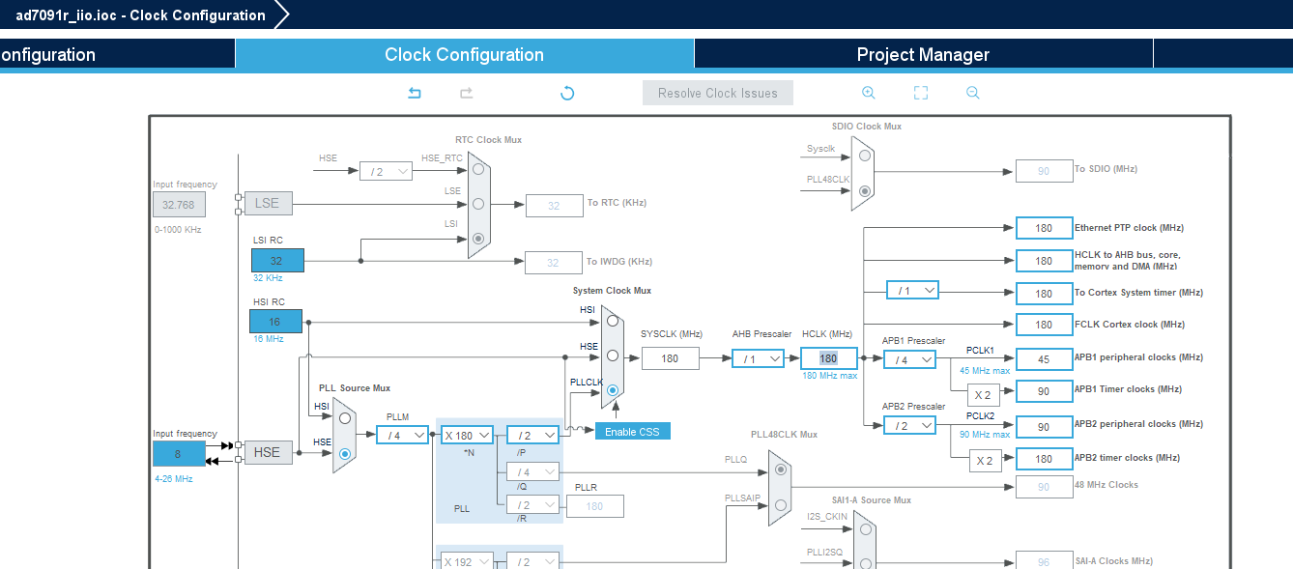1293x569 pixels.
Task: Click the LSI RC 32 block
Action: [277, 261]
